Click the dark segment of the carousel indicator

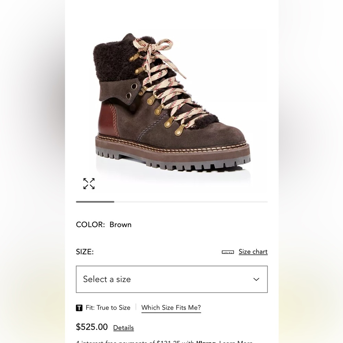[95, 202]
